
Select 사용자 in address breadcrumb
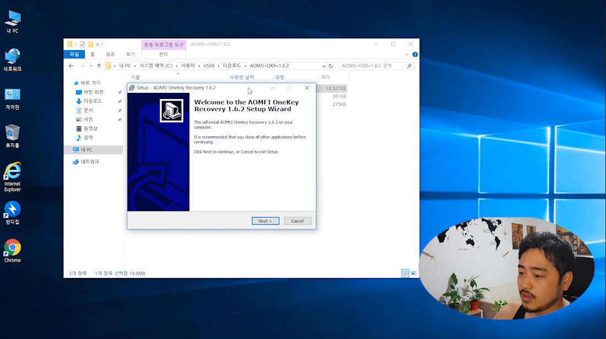(188, 66)
